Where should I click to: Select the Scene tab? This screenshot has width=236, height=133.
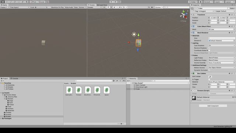(x=91, y=5)
